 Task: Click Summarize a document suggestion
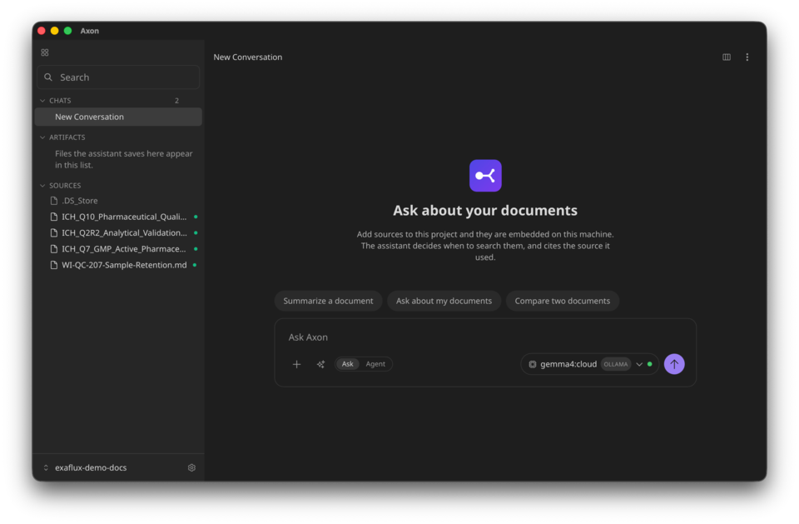point(328,301)
